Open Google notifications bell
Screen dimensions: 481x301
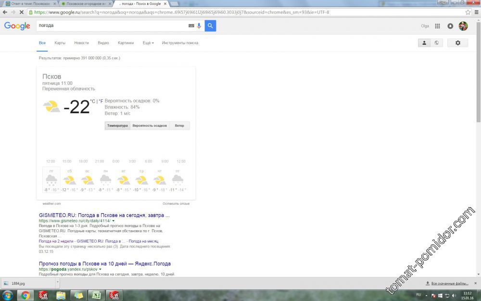[450, 26]
